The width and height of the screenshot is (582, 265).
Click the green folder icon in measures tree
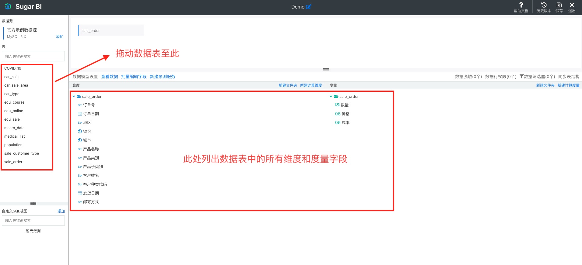(x=336, y=97)
